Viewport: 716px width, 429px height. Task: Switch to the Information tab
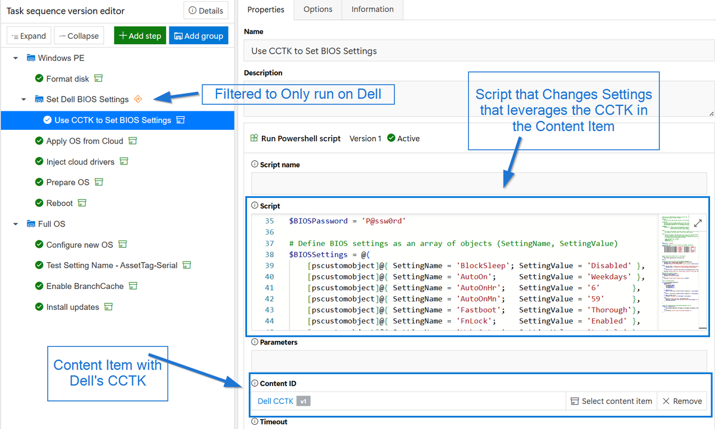372,10
